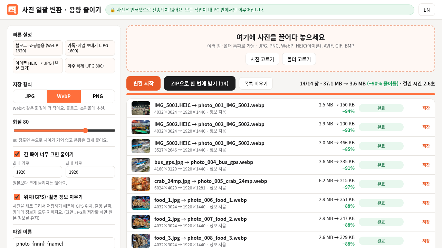Open the IMG_5003.HEIC thumbnail
This screenshot has height=248, width=442.
(x=141, y=146)
